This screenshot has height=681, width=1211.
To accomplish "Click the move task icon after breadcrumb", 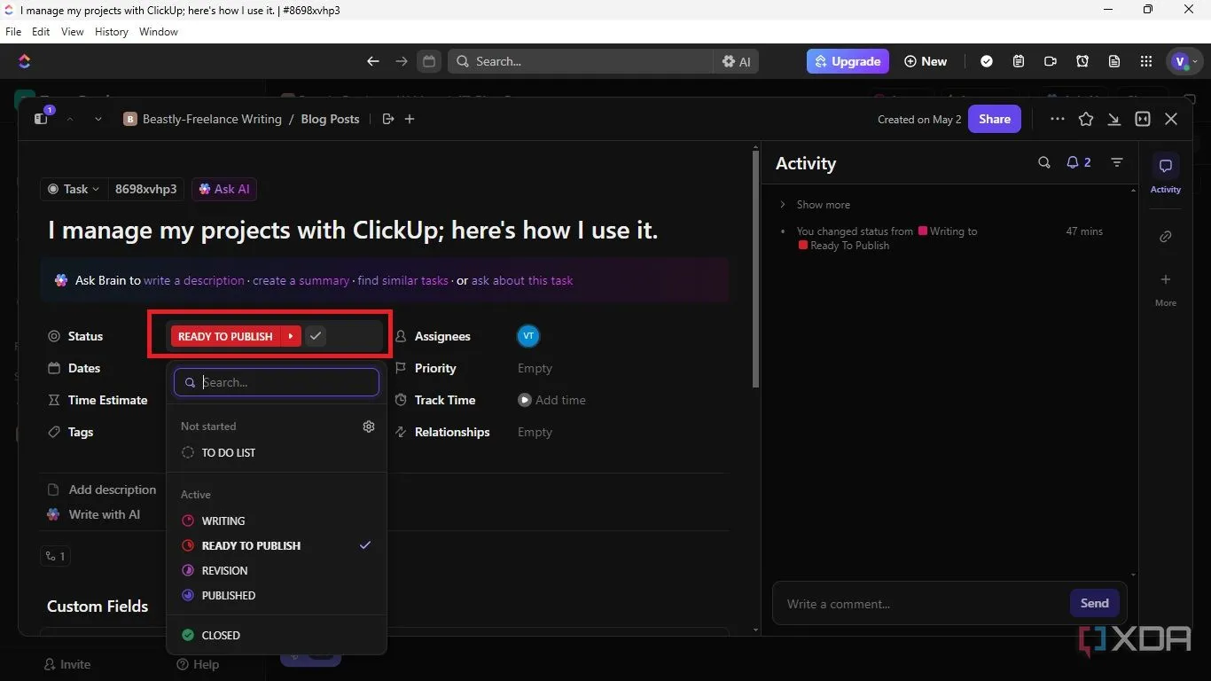I will click(387, 119).
